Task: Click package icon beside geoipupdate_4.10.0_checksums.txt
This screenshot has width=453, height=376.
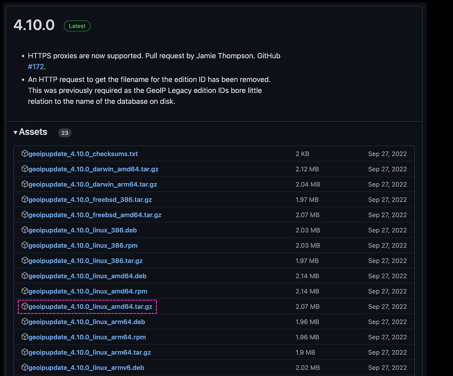Action: click(25, 154)
